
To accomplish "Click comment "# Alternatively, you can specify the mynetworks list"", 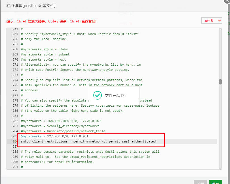I will tap(81, 65).
